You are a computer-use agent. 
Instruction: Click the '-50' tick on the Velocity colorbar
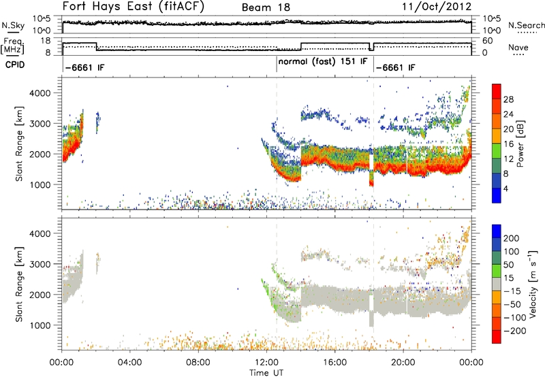(512, 304)
